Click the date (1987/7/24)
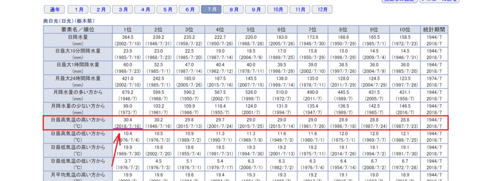The image size is (493, 181). (374, 126)
